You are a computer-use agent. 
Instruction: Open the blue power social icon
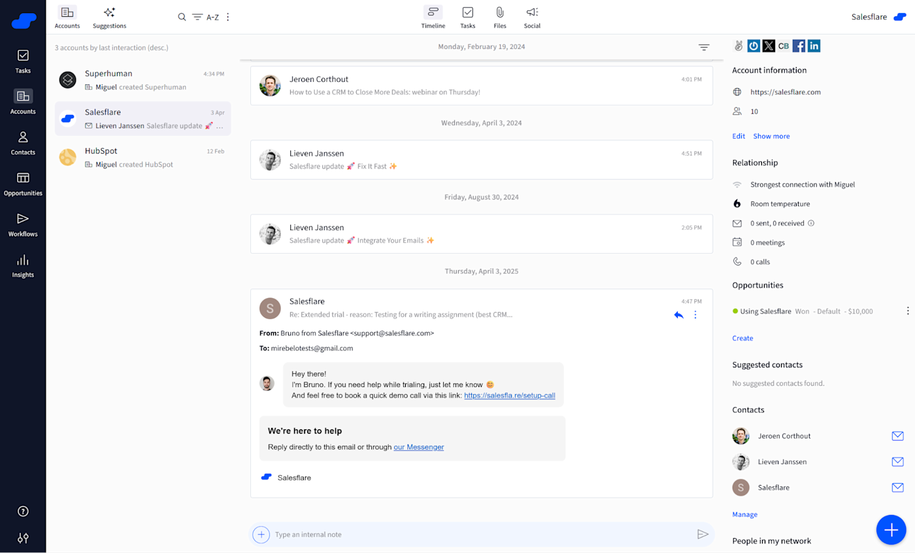(754, 46)
